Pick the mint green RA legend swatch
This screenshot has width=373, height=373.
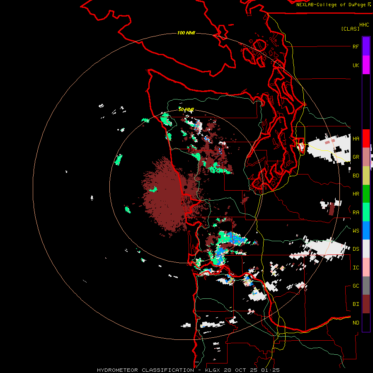tap(366, 212)
